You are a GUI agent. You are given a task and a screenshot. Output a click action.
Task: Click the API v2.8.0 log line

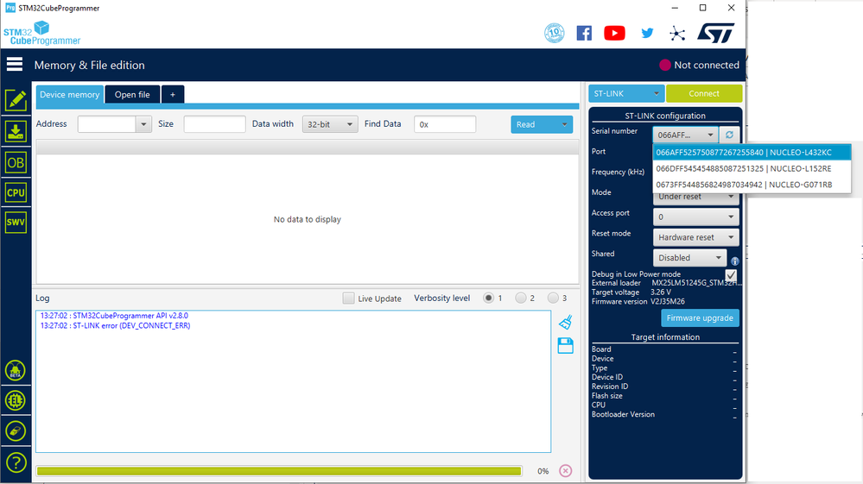pos(114,316)
